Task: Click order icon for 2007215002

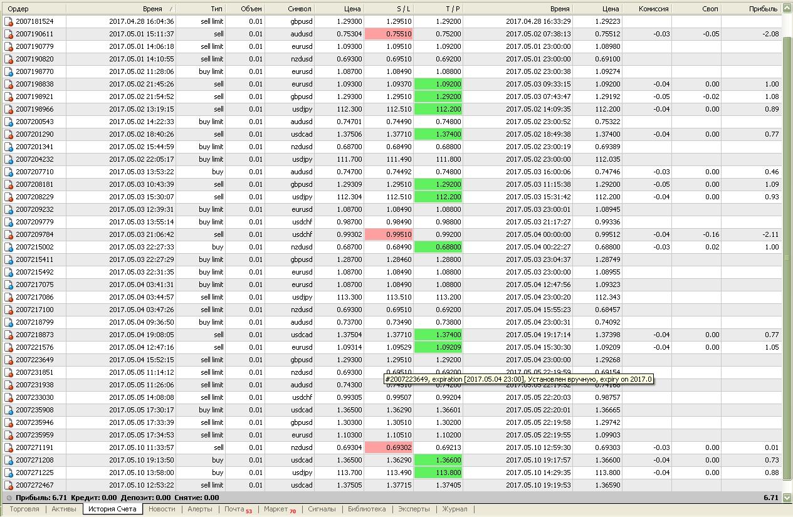Action: click(9, 247)
